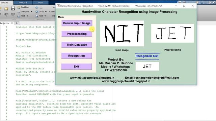Image resolution: width=216 pixels, height=121 pixels.
Task: Open the Go To dropdown arrow
Action: click(x=46, y=12)
